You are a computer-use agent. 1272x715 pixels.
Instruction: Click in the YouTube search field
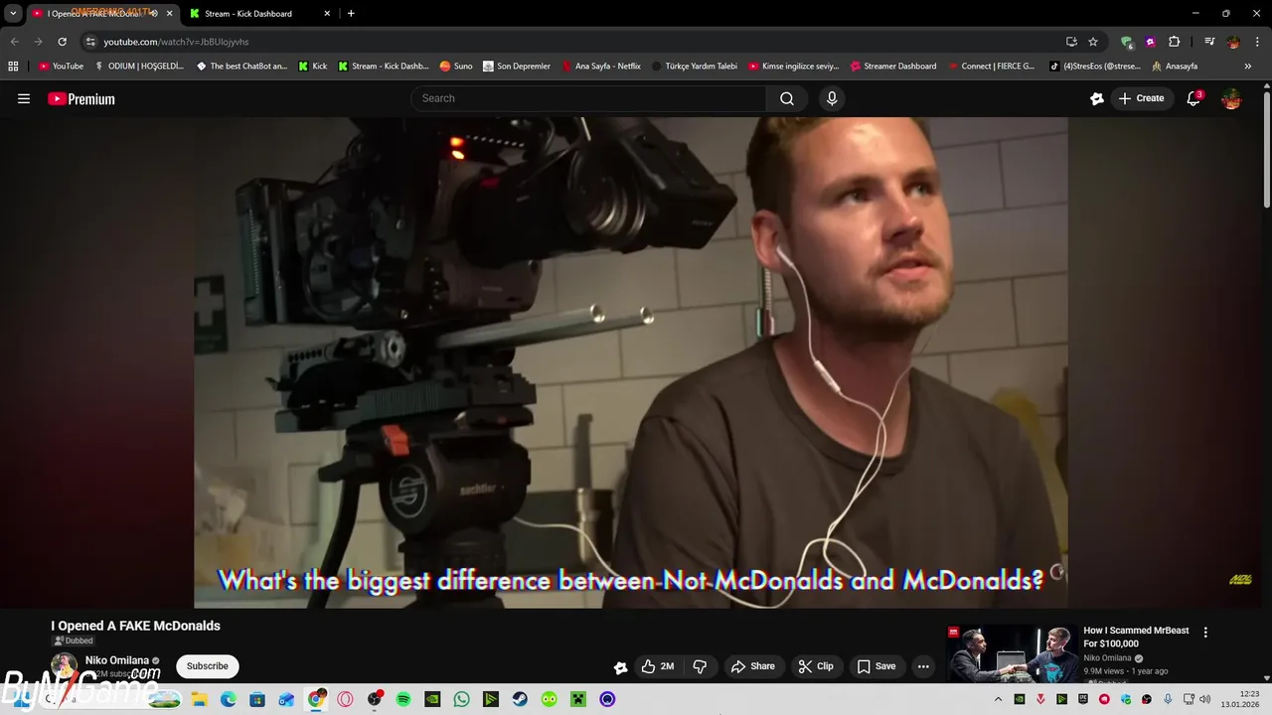[588, 98]
